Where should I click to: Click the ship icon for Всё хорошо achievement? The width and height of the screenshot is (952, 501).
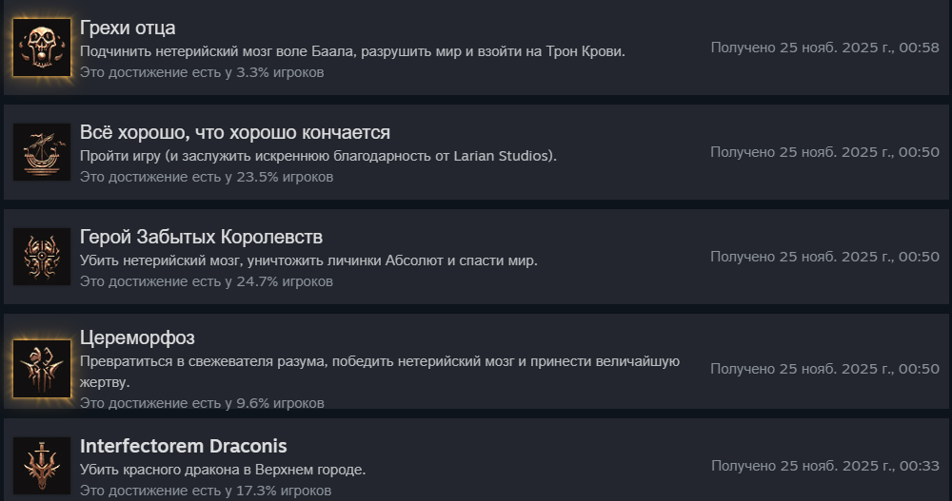click(x=42, y=152)
